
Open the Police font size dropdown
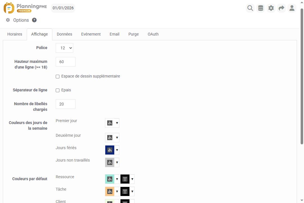point(64,48)
